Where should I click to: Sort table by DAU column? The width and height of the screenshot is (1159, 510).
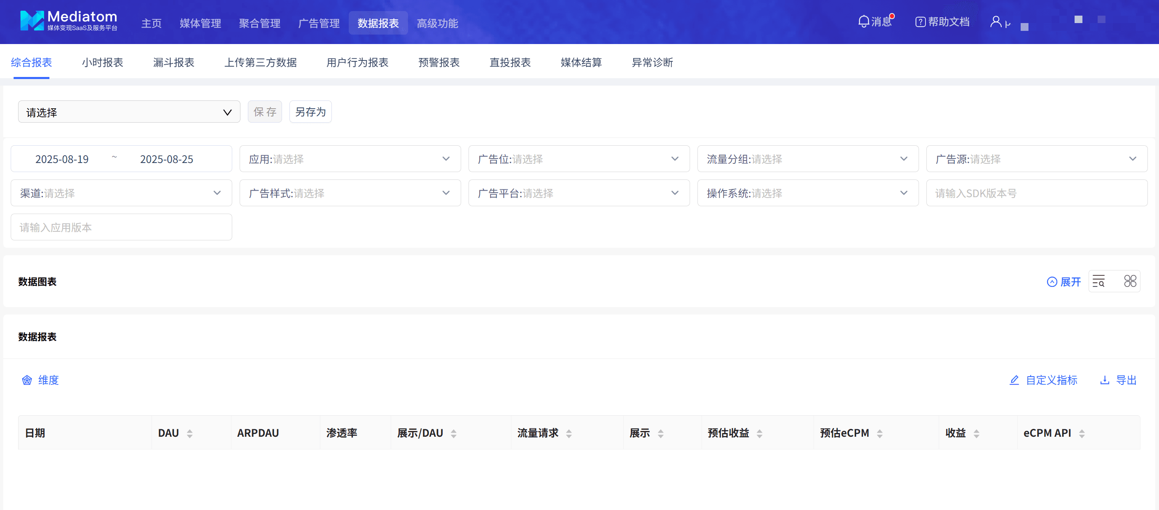point(190,433)
